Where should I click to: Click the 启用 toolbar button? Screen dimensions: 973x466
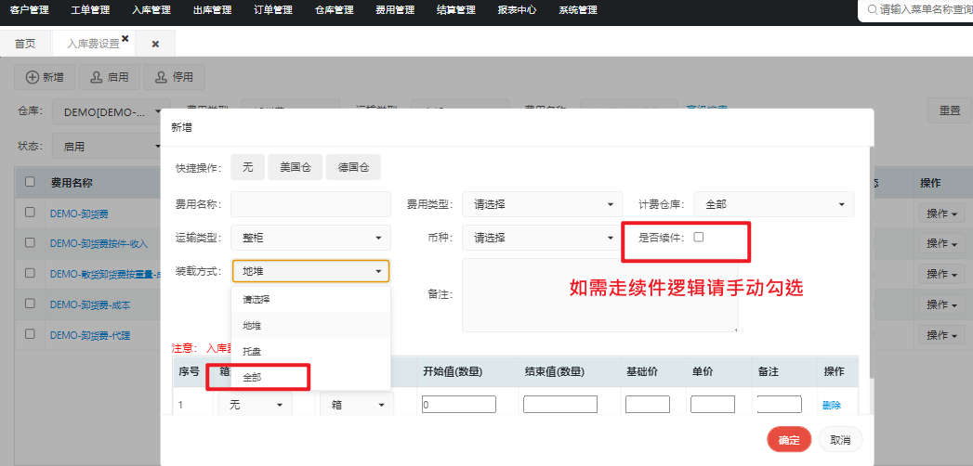[110, 77]
